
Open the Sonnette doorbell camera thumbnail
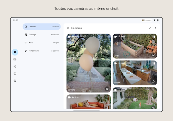tap(89, 63)
